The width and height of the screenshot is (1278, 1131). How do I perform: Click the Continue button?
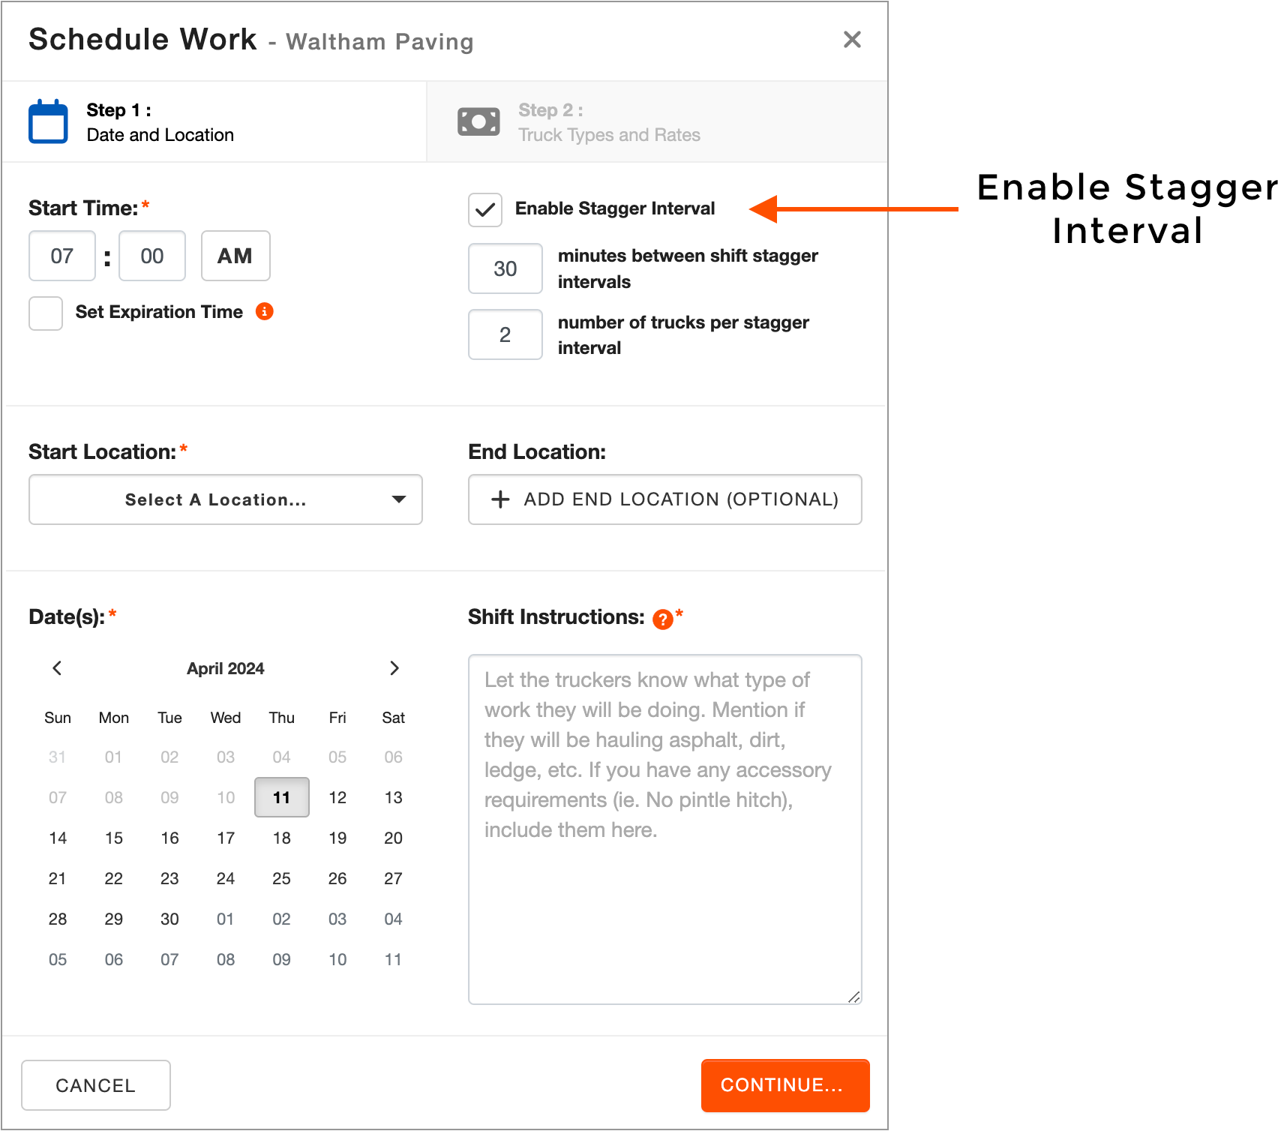(x=785, y=1085)
